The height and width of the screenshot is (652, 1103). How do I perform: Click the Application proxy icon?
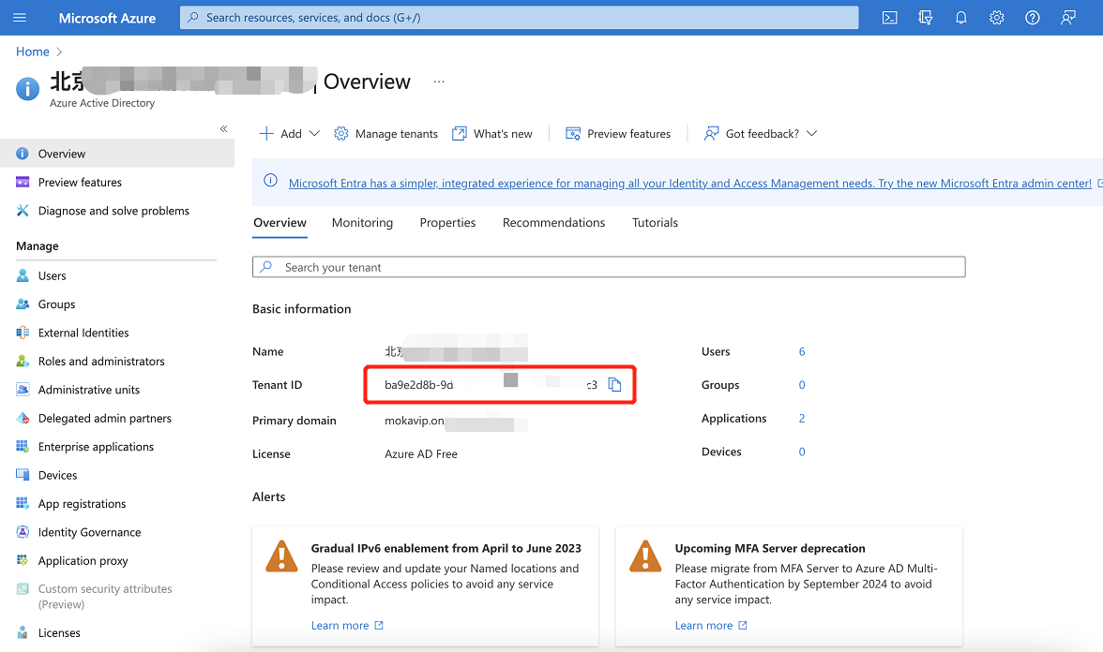click(23, 560)
